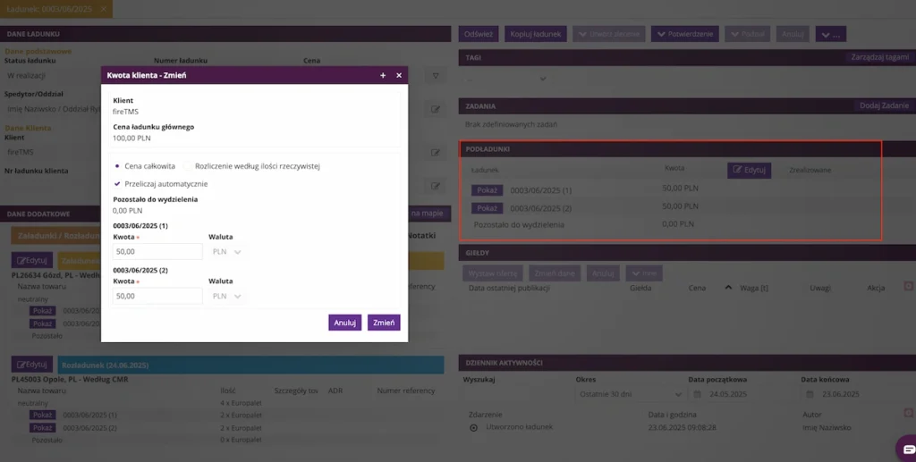The image size is (916, 462).
Task: Click the 23.06.2025 09:08:28 timestamp text
Action: pyautogui.click(x=683, y=427)
